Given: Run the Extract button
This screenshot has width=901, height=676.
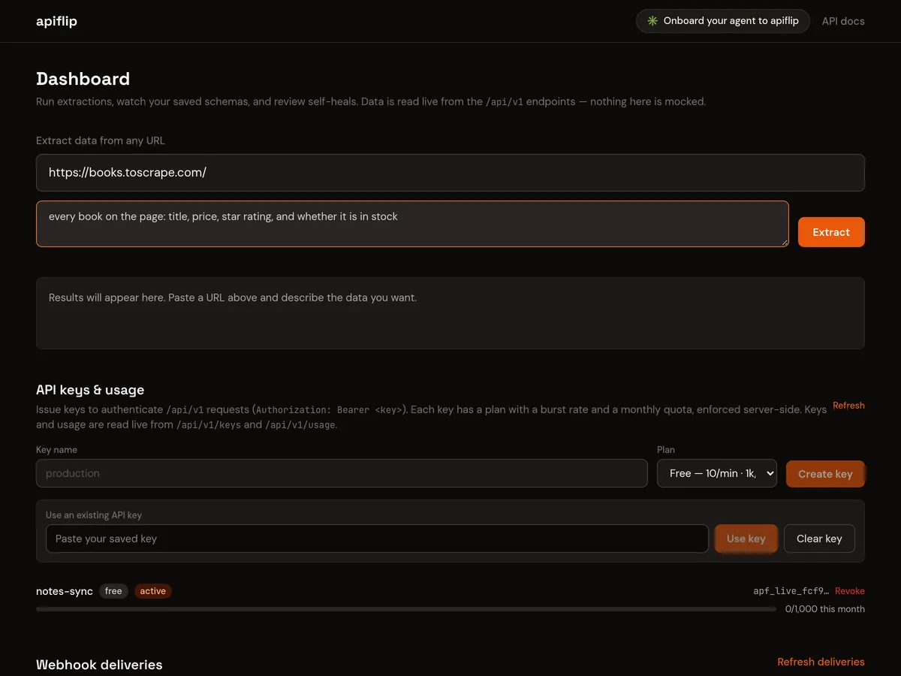Looking at the screenshot, I should [831, 232].
